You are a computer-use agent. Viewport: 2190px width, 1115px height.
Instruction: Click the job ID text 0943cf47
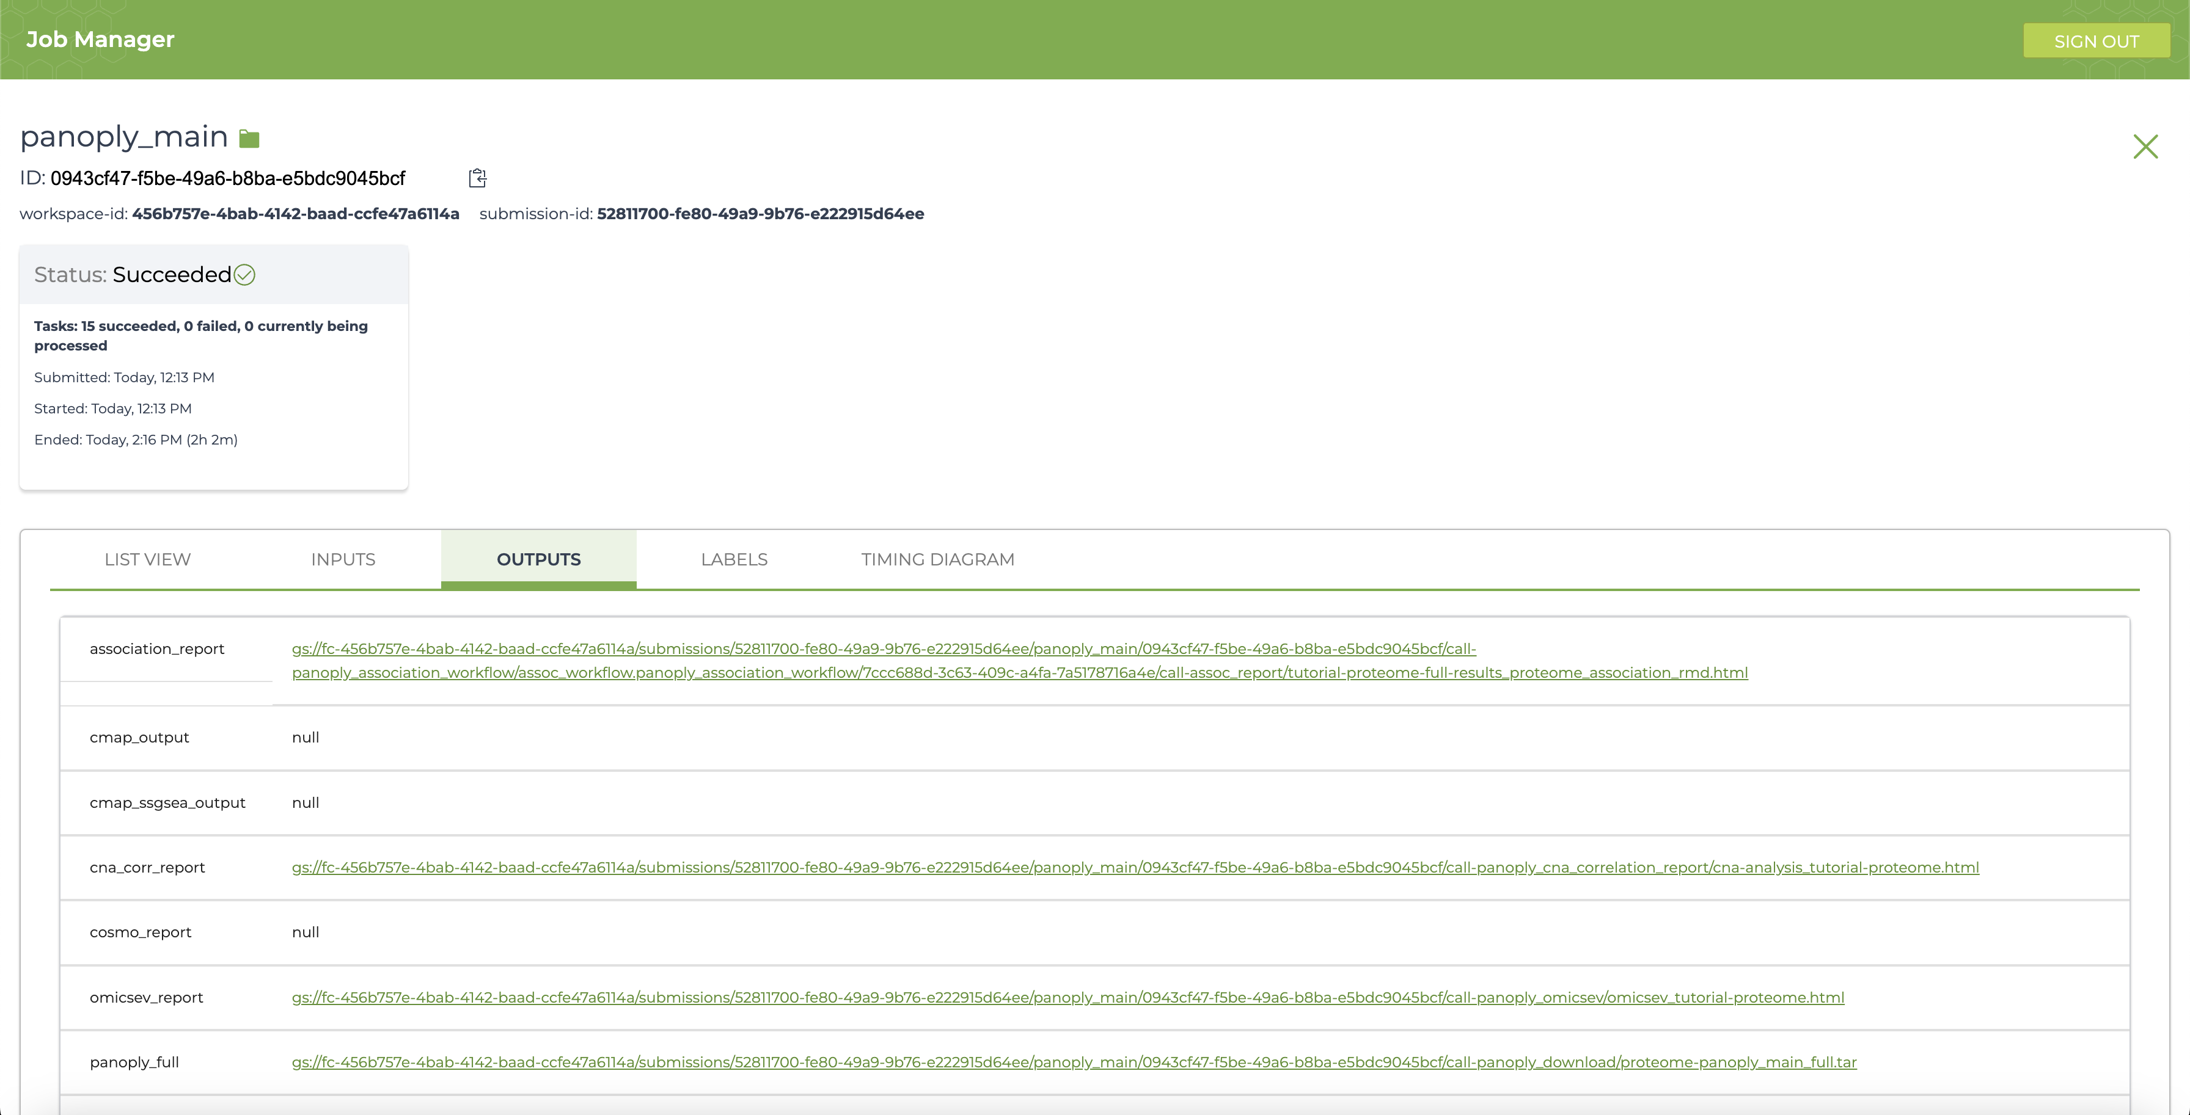[x=228, y=178]
